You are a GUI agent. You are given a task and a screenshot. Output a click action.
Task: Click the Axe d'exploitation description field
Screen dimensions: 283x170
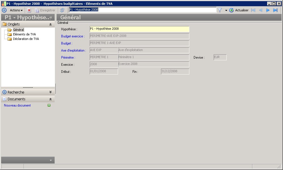pos(154,50)
